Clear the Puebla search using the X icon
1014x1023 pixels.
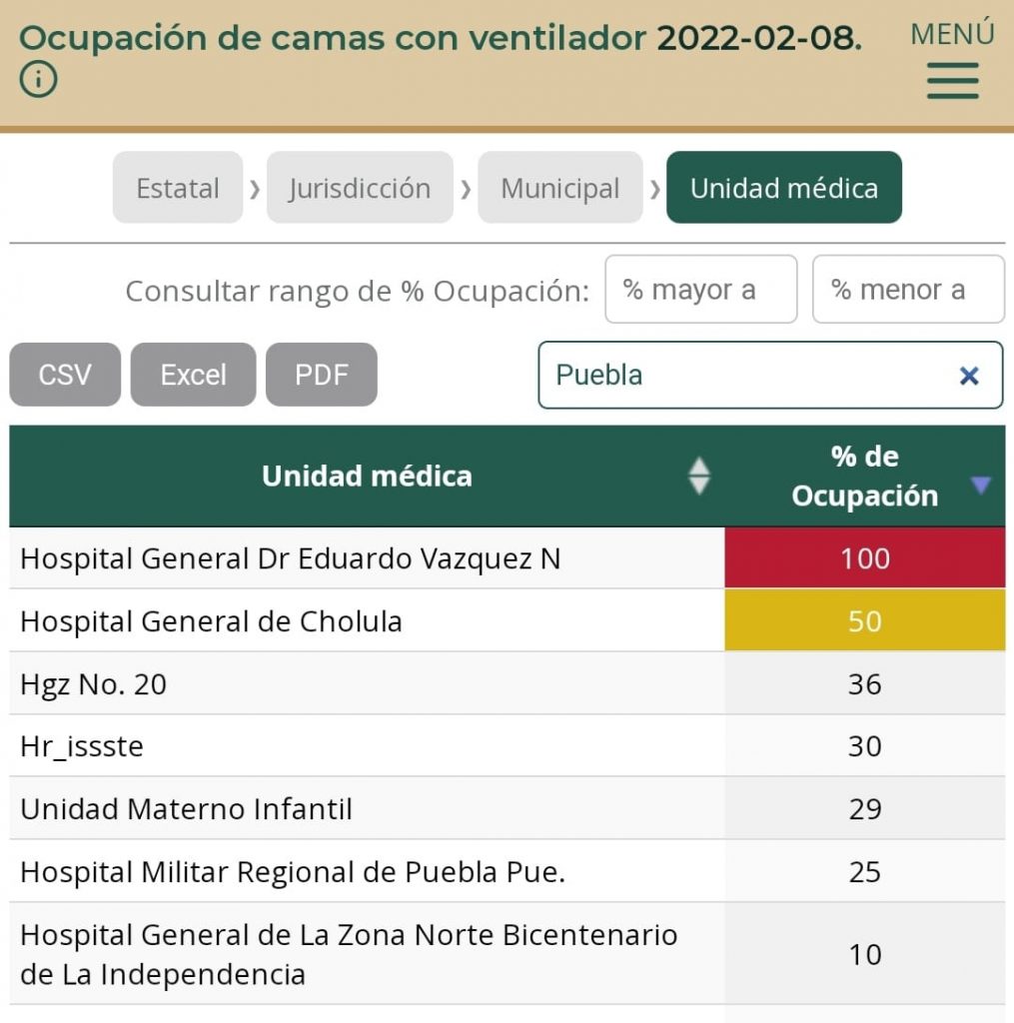click(x=968, y=376)
